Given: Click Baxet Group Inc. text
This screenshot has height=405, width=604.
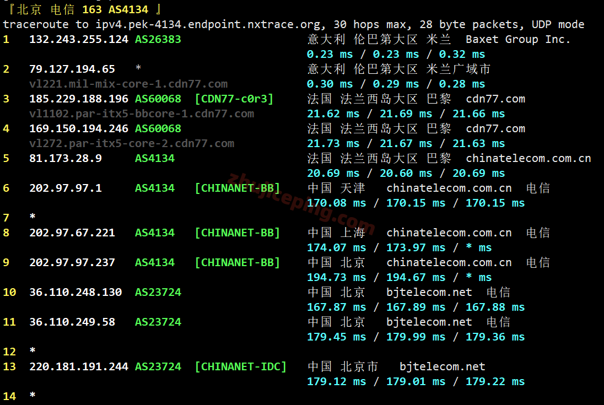Looking at the screenshot, I should pyautogui.click(x=517, y=39).
